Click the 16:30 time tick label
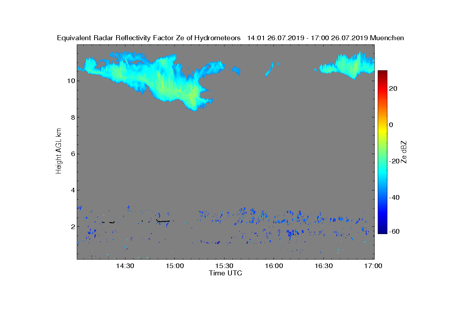Viewport: 463px width, 309px height. tap(324, 266)
